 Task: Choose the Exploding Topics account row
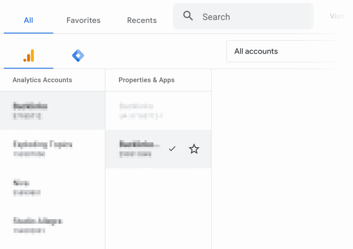click(52, 149)
